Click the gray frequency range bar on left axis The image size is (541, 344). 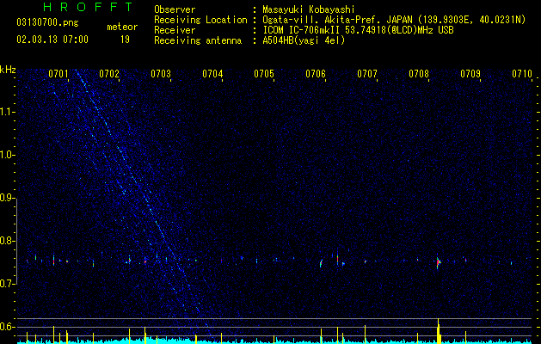point(17,242)
